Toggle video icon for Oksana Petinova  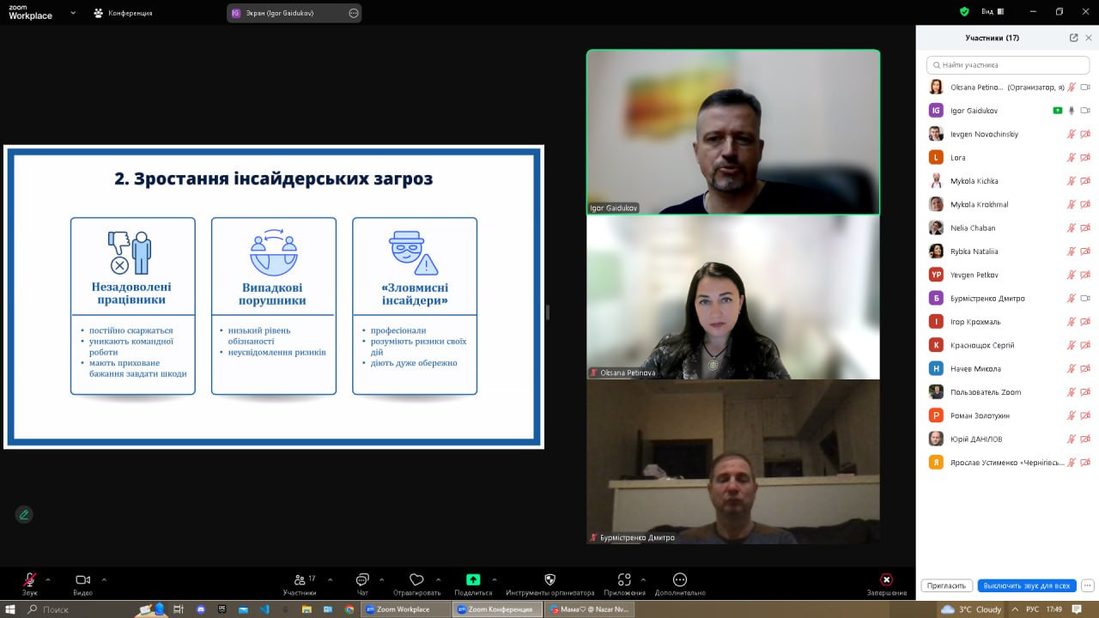tap(1085, 87)
